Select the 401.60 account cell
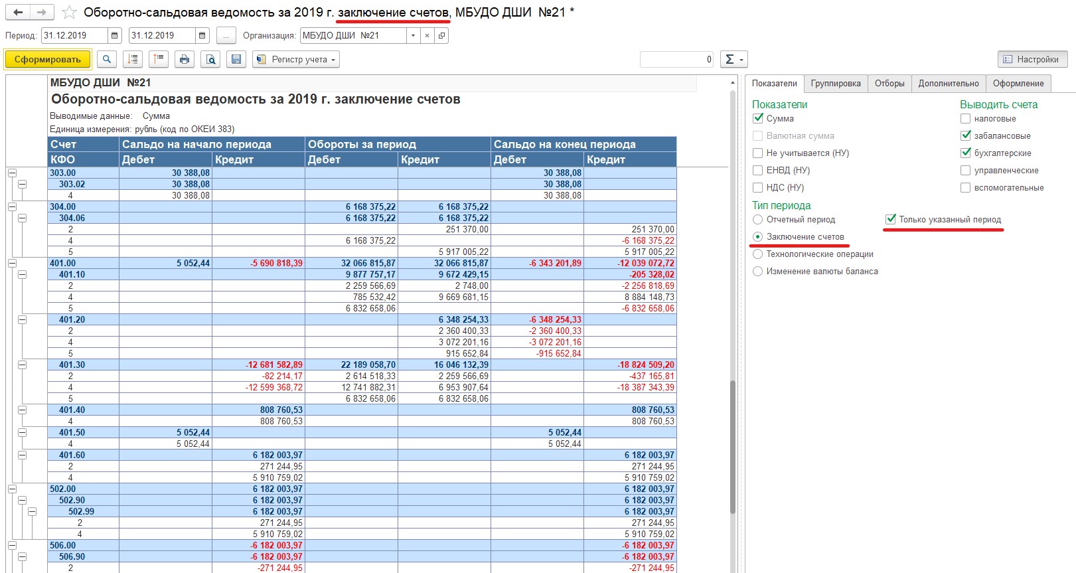1076x573 pixels. pos(83,455)
